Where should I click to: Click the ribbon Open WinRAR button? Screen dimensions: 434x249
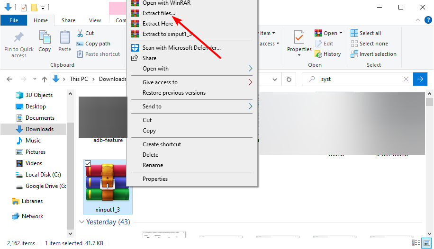[326, 33]
